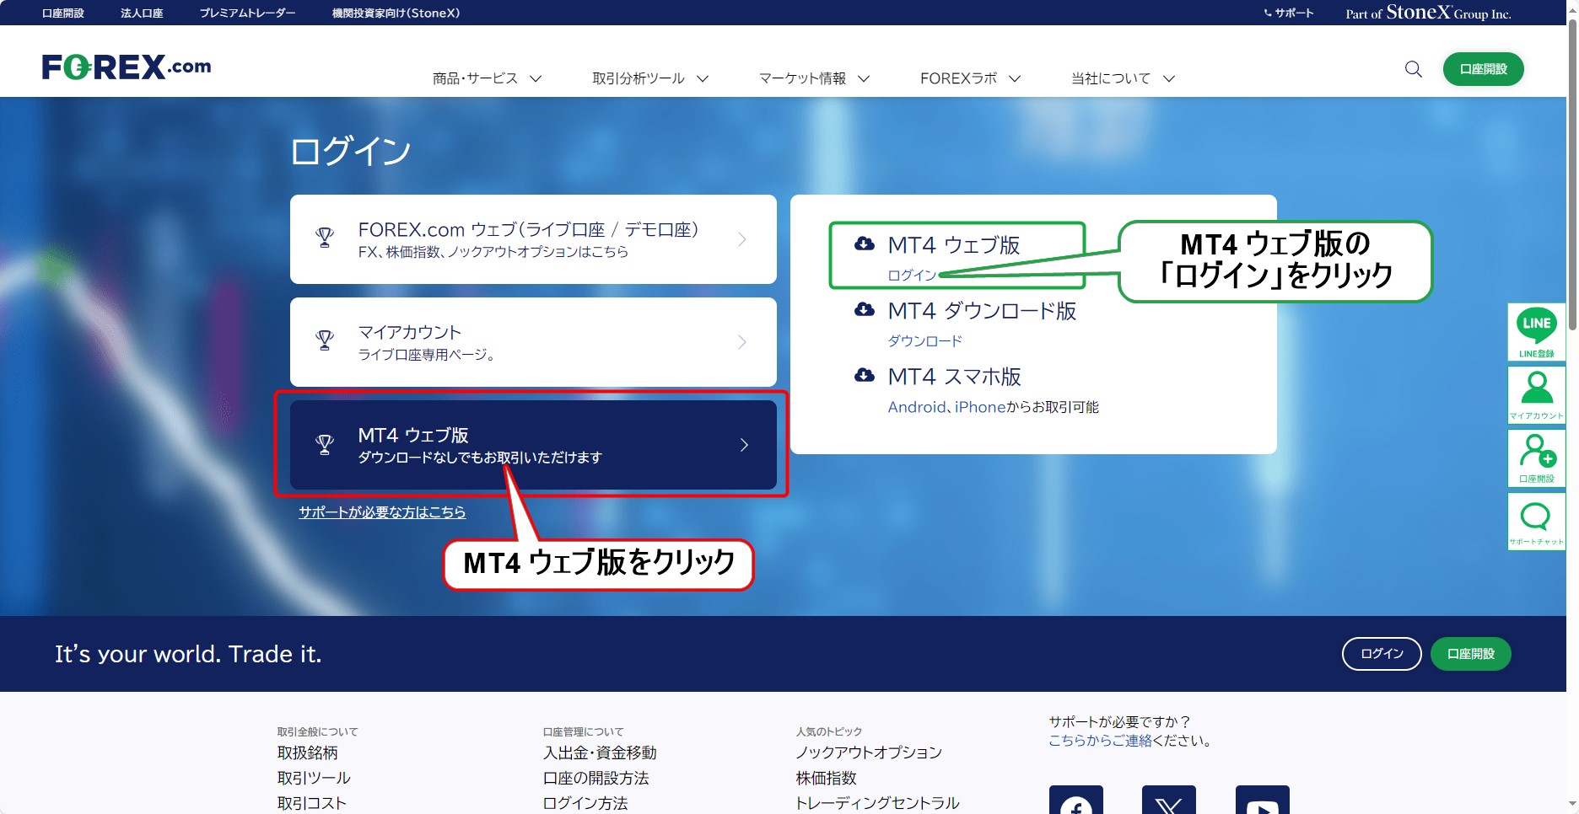Click the FOREX.com logo

(x=127, y=67)
